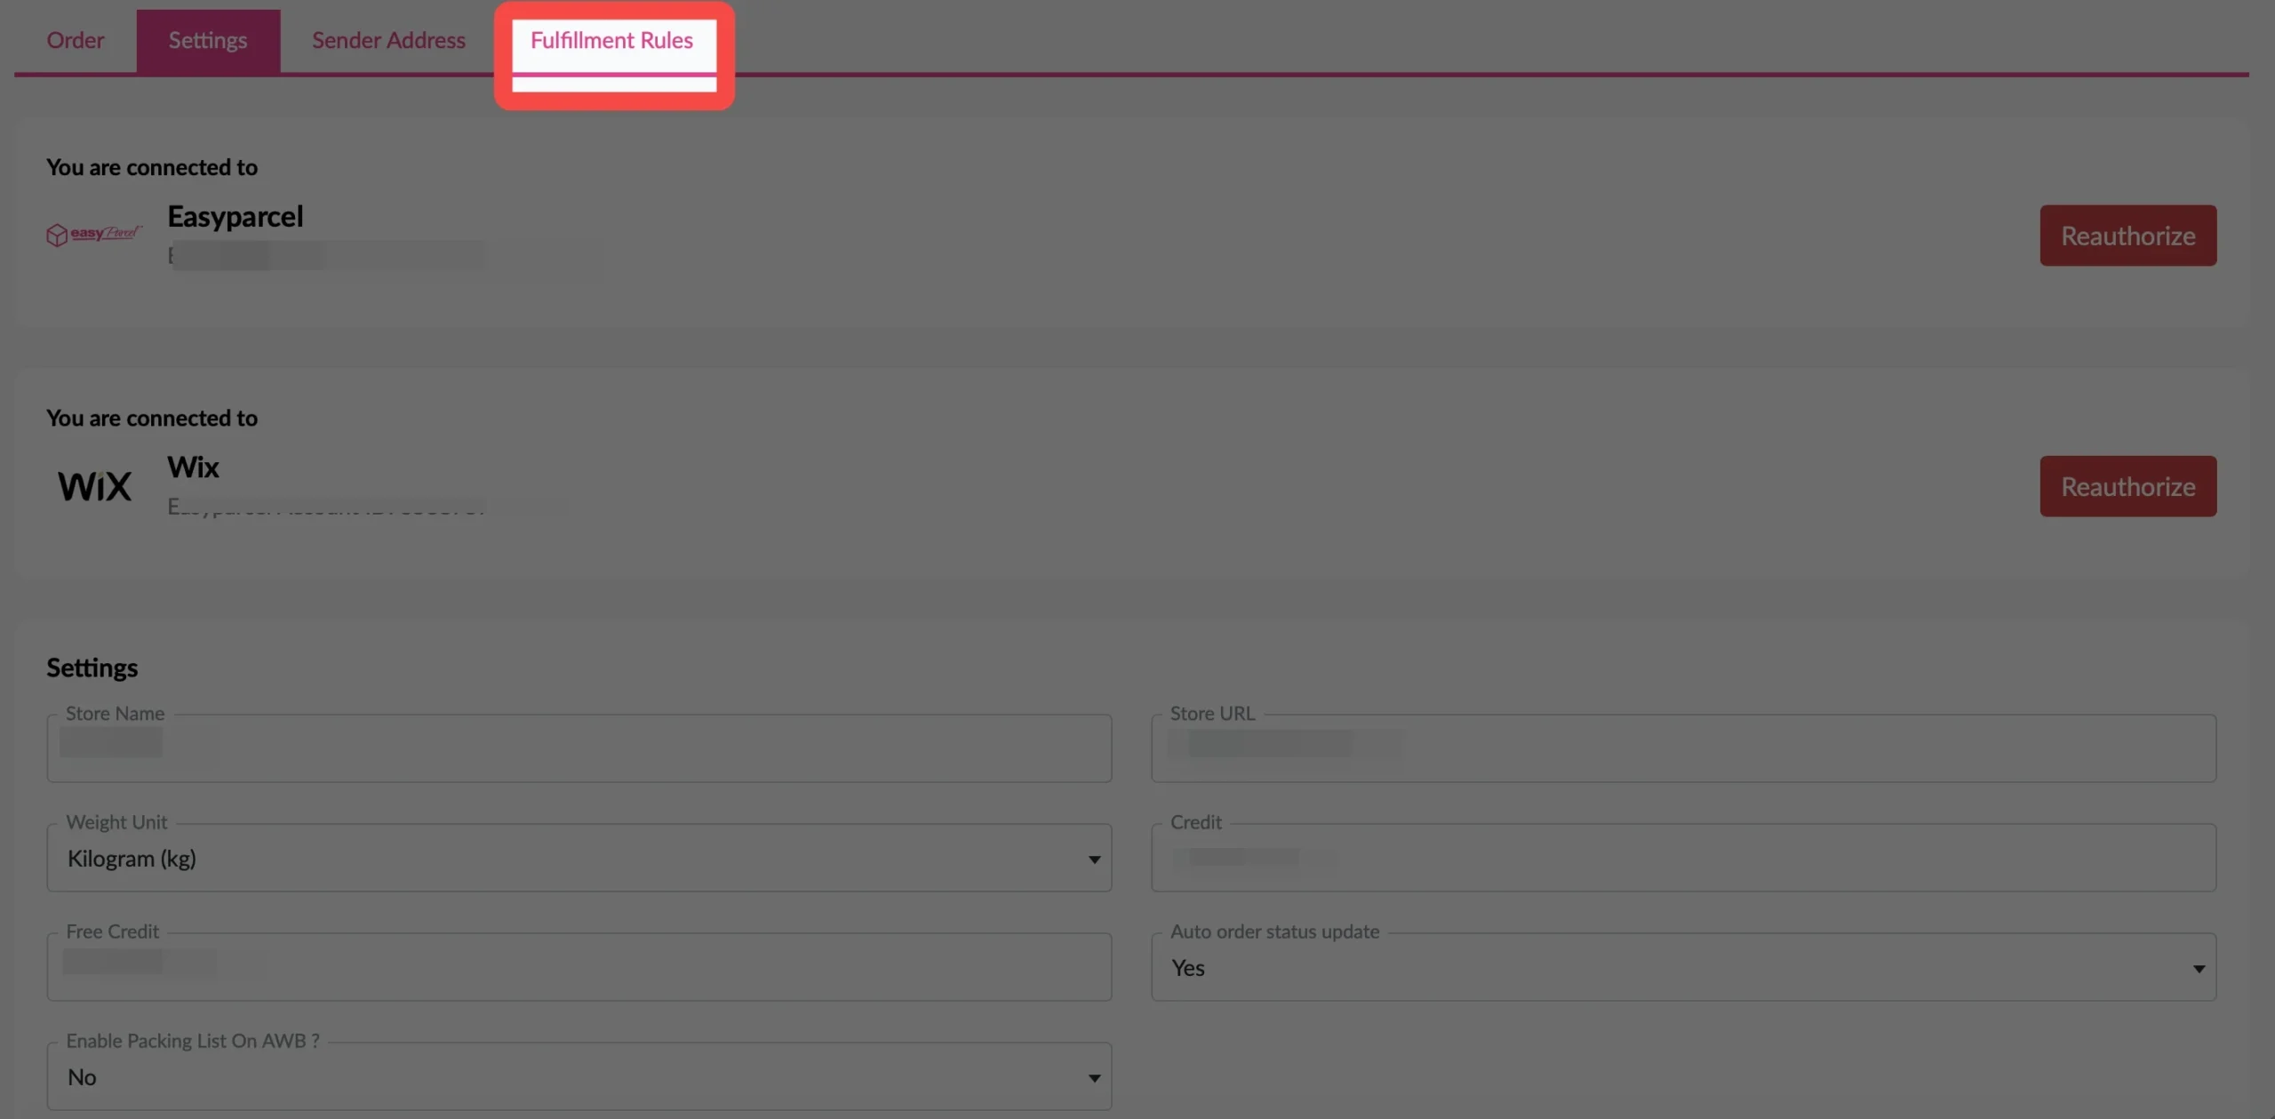Click the Enable Packing List On AWB dropdown arrow
This screenshot has width=2275, height=1119.
coord(1092,1077)
